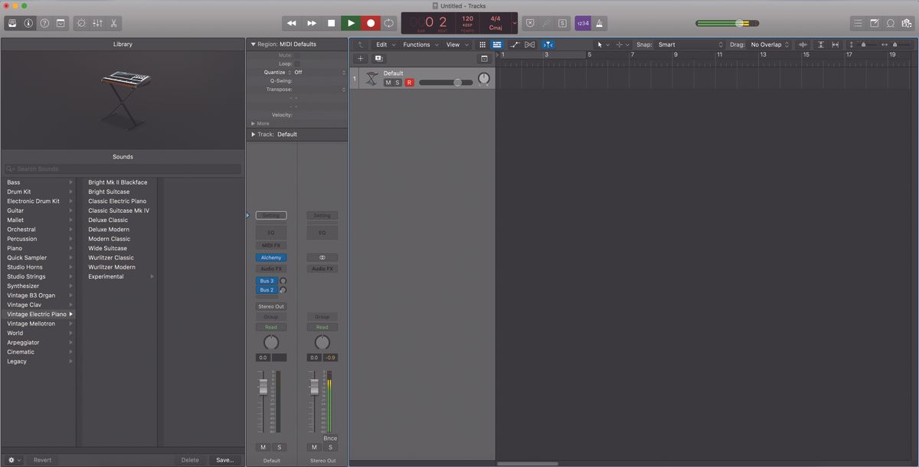This screenshot has width=919, height=467.
Task: Click the Save... button
Action: pos(225,460)
